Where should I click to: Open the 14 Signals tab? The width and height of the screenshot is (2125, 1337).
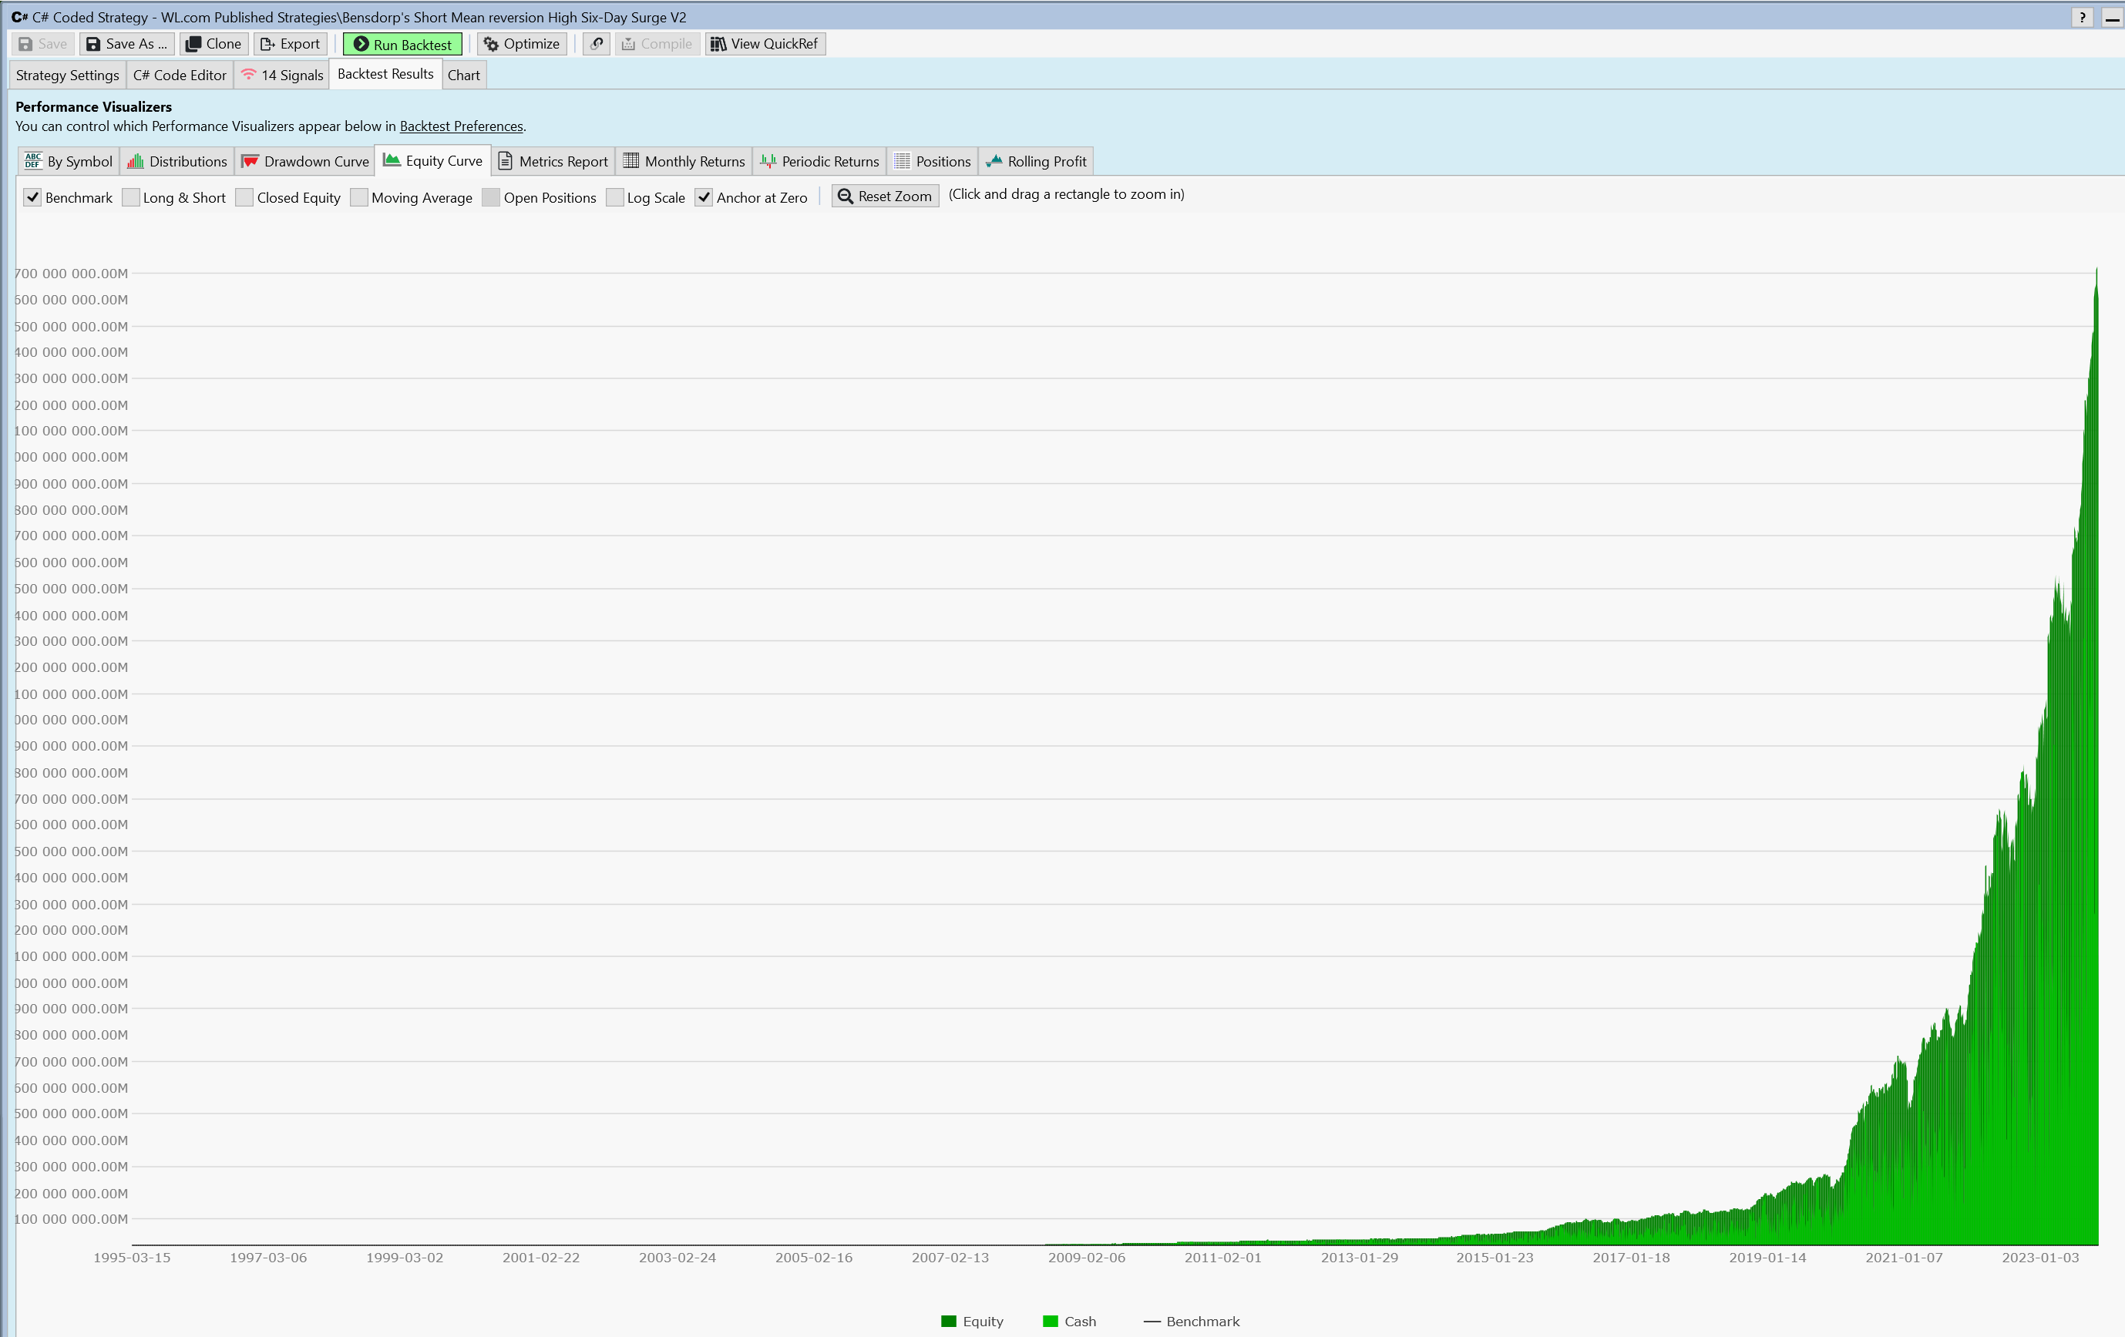(x=282, y=75)
